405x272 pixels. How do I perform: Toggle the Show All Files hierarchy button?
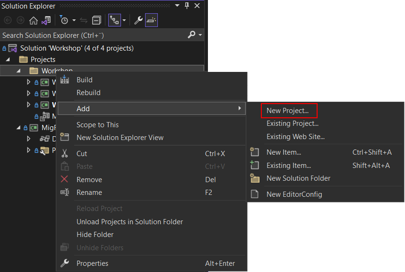click(x=114, y=20)
